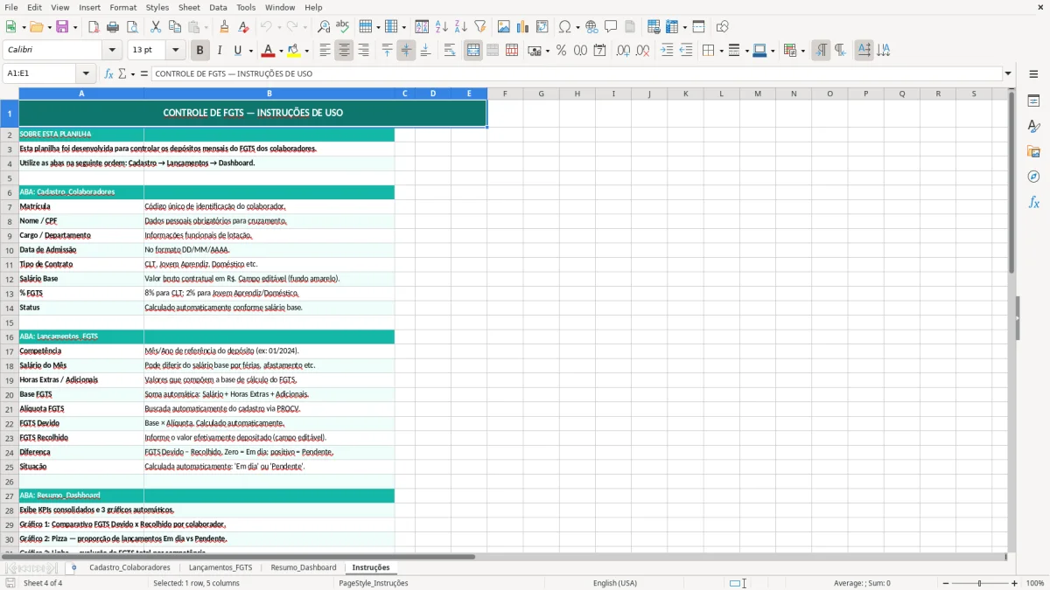Screen dimensions: 1050x590
Task: Switch to Resumo_Dashboard sheet tab
Action: point(304,567)
